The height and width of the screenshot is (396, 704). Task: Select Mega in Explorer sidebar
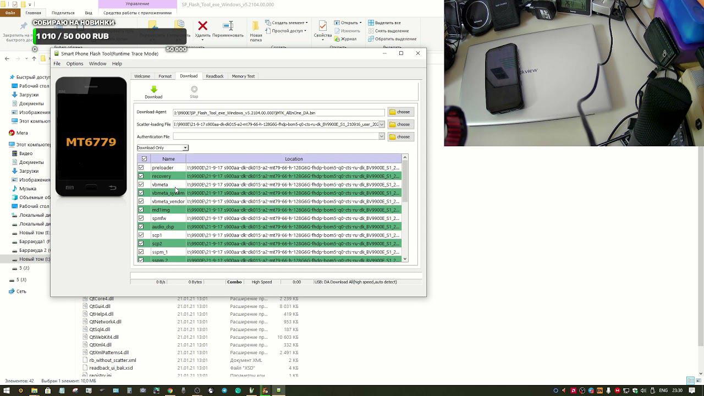tap(18, 133)
